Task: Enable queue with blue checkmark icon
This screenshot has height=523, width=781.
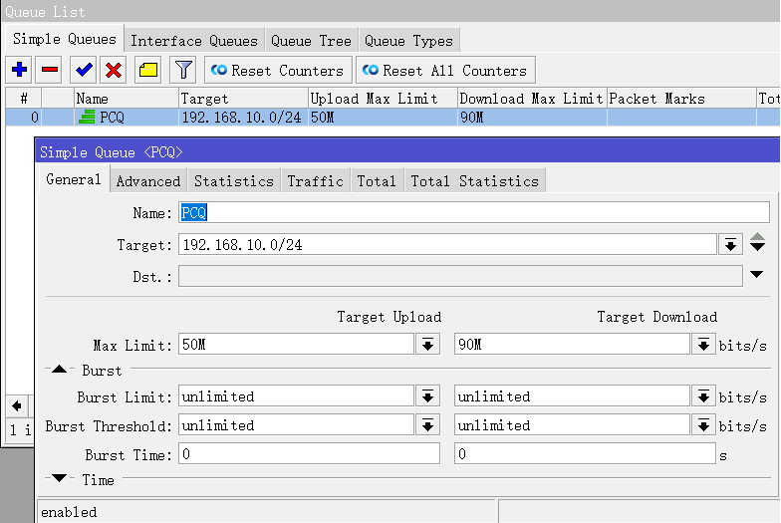Action: click(x=83, y=70)
